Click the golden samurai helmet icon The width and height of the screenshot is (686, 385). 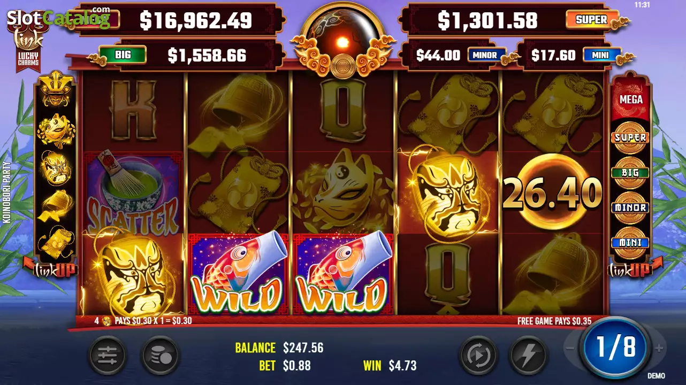pos(56,91)
